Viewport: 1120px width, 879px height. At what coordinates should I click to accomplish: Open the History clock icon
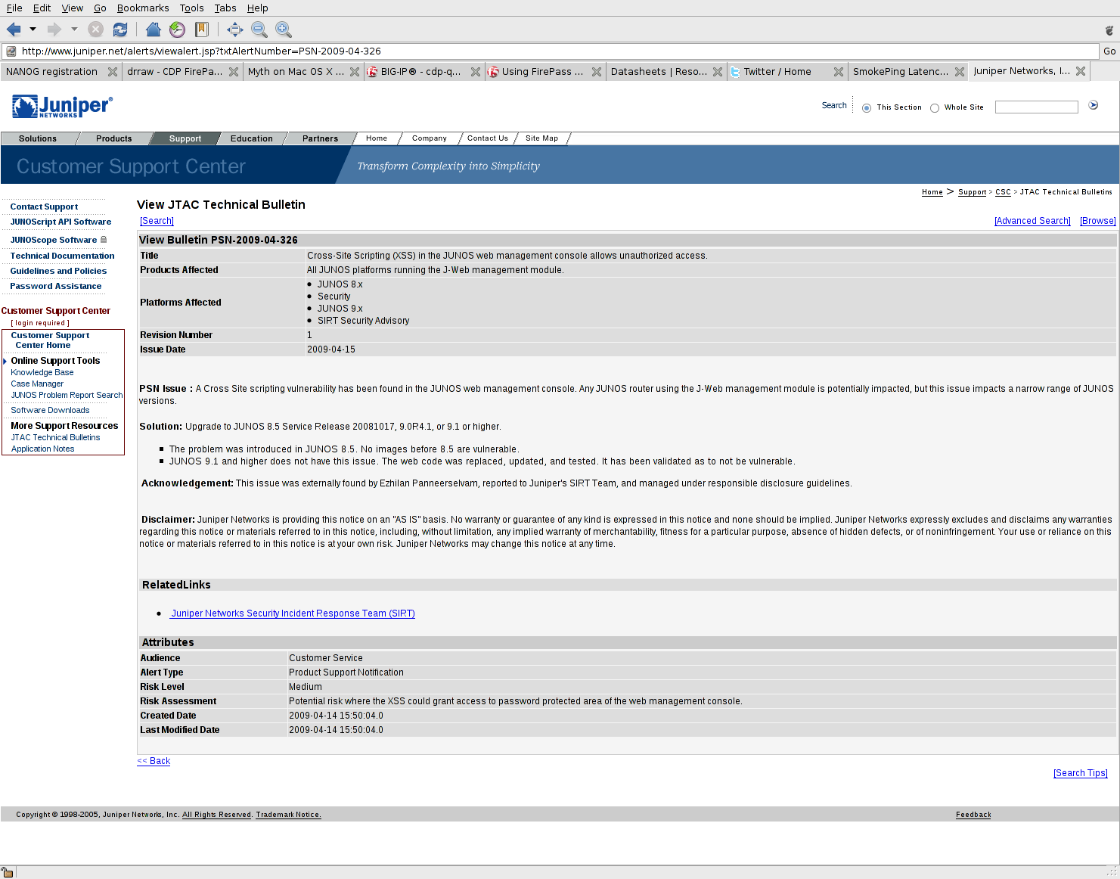point(177,30)
